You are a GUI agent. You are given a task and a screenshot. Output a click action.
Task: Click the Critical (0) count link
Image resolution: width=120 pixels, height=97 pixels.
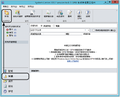pos(15,30)
